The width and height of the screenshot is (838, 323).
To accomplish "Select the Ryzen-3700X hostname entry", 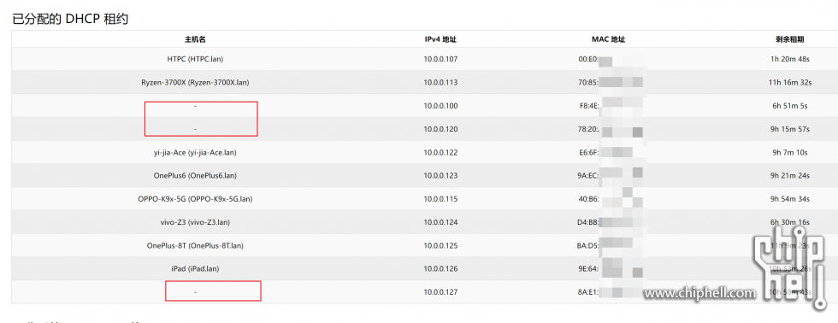I will pos(195,83).
